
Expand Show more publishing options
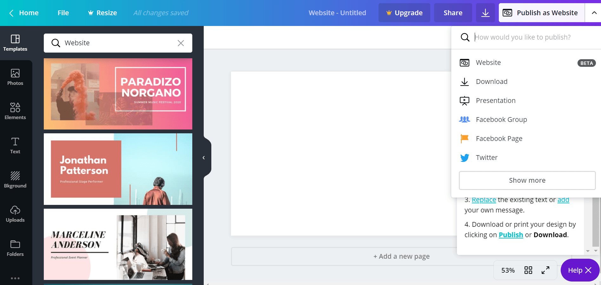(527, 180)
